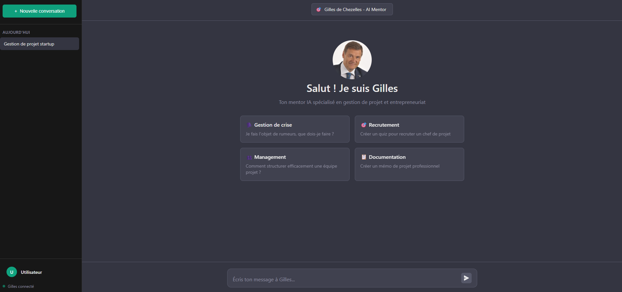Click the target icon in the AI Mentor header
The image size is (622, 292).
pos(319,9)
